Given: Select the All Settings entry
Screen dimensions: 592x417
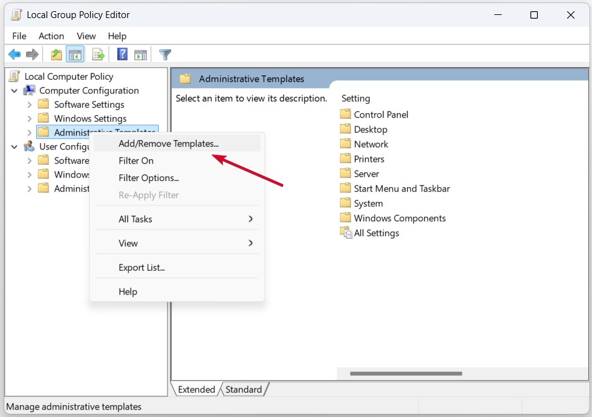Looking at the screenshot, I should [x=377, y=233].
